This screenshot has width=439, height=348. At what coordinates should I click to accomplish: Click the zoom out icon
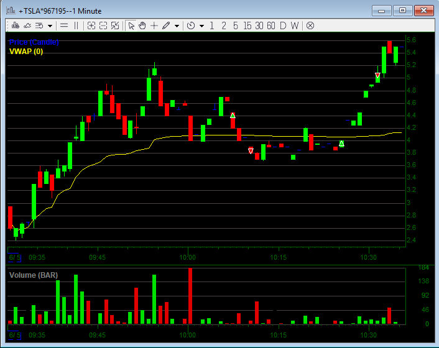(103, 25)
